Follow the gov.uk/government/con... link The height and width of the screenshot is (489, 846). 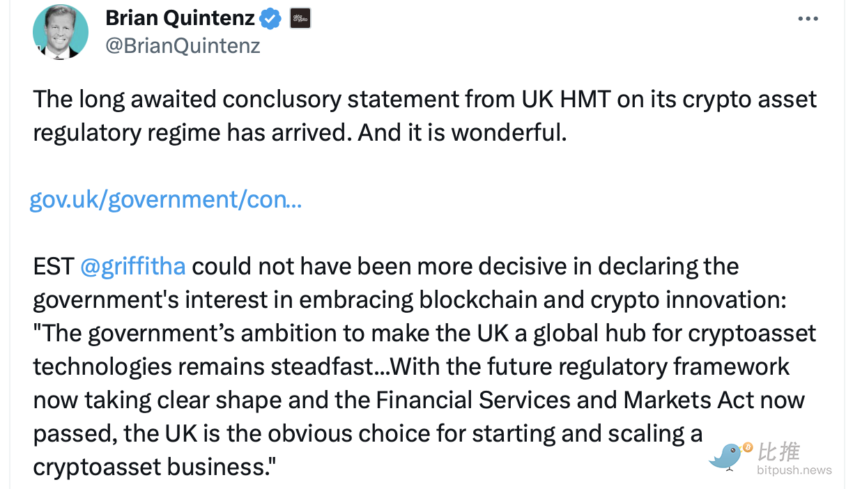[x=165, y=200]
